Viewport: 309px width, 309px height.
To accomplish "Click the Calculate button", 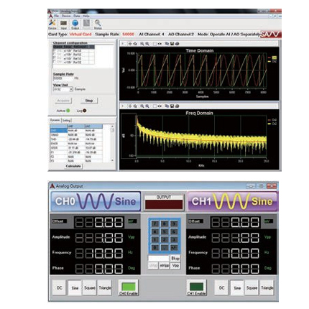I will coord(73,166).
